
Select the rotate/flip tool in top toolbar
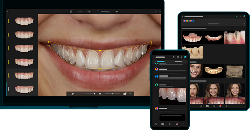(71, 12)
